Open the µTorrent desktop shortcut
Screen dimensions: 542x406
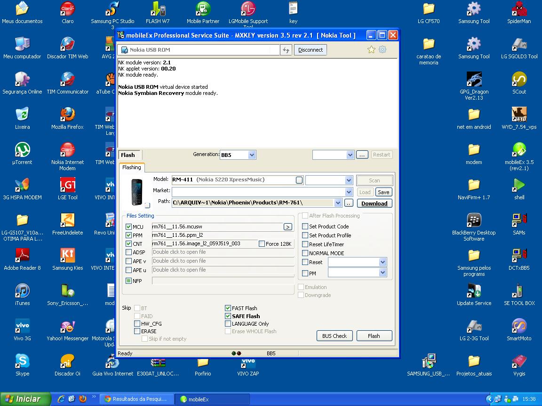click(x=22, y=153)
